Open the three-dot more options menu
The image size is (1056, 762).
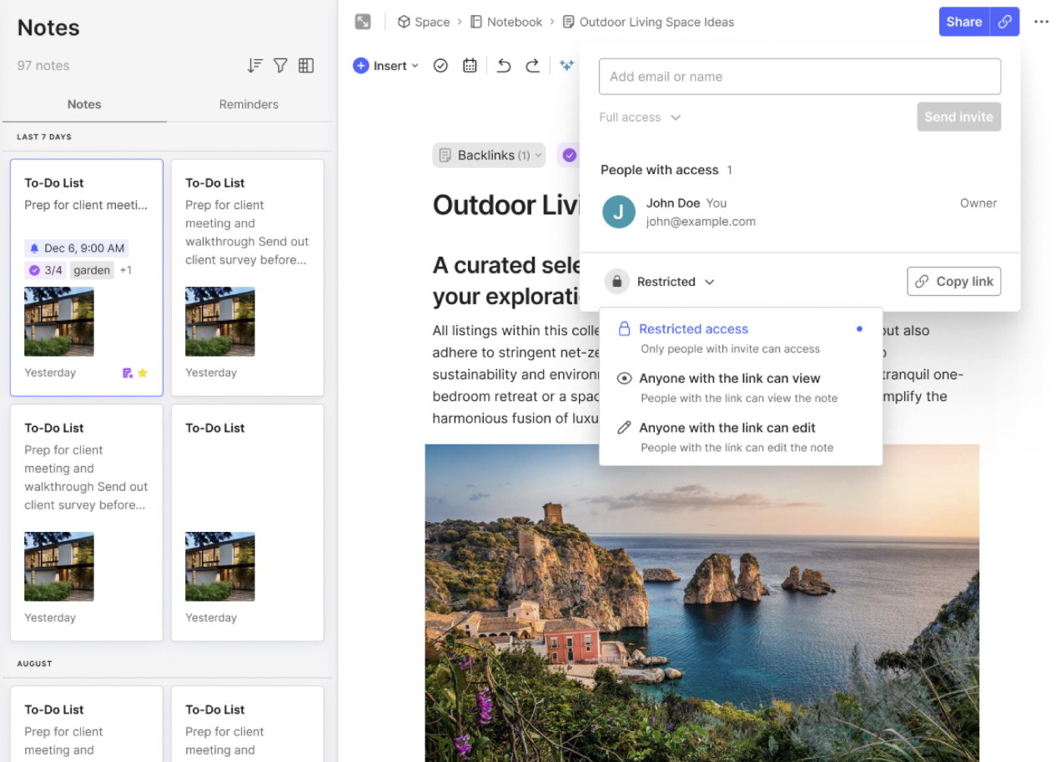tap(1041, 22)
